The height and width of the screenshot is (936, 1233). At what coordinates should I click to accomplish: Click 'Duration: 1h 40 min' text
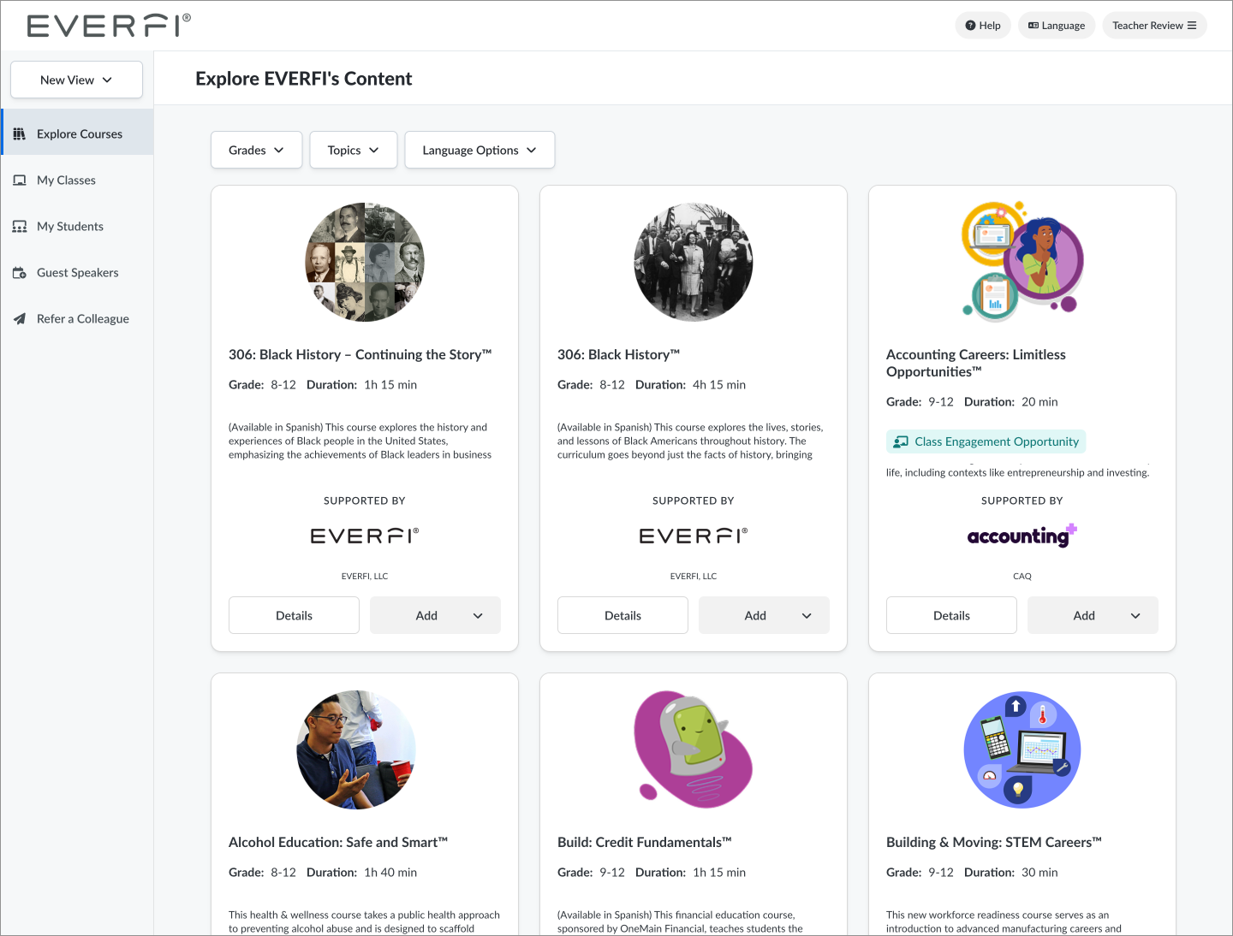pos(361,873)
